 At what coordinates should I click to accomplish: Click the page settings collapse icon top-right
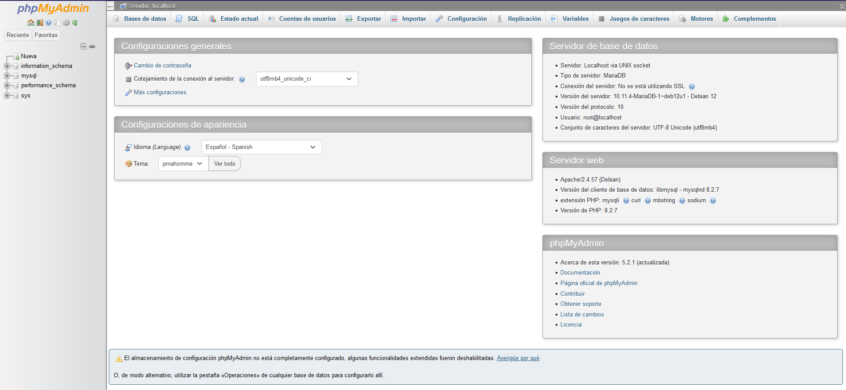click(842, 6)
